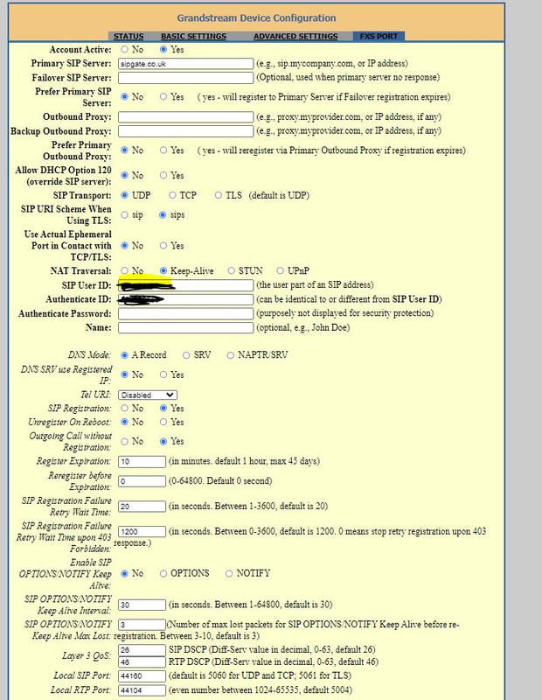This screenshot has width=542, height=700.
Task: Set Prefer Primary Outbound Proxy to Yes
Action: click(163, 150)
